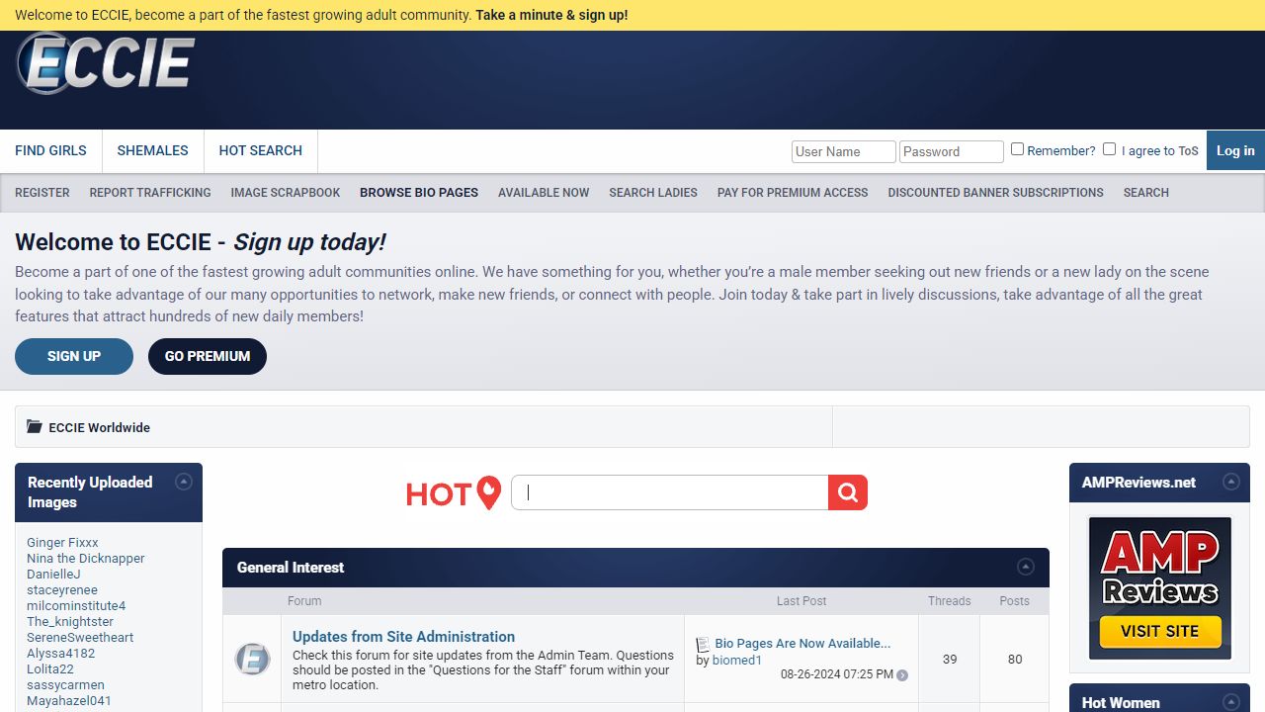Select SEARCH at the end of the navigation bar

(1145, 193)
